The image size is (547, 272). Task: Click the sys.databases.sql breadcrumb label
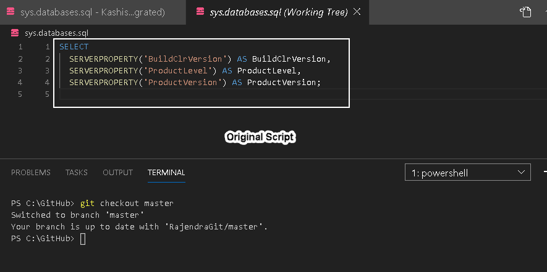tap(58, 33)
